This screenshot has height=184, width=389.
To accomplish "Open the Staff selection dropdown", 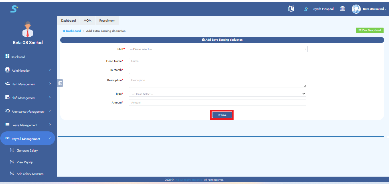I will pos(218,49).
